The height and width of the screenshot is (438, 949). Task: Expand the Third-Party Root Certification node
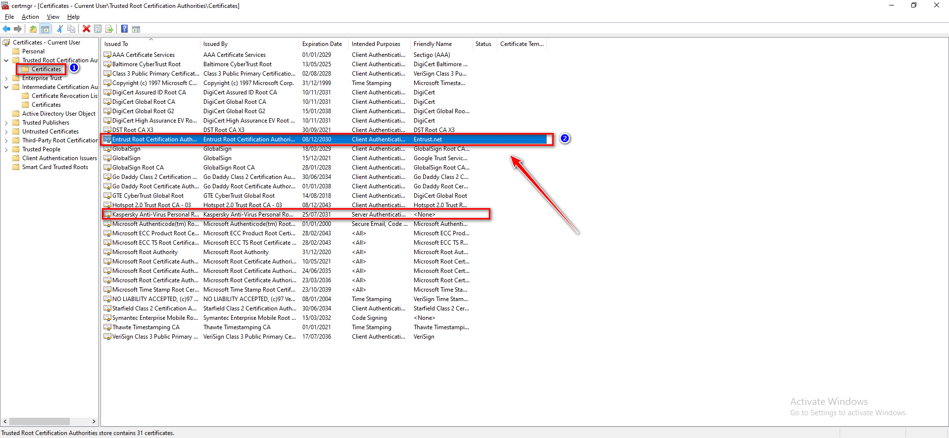(6, 140)
